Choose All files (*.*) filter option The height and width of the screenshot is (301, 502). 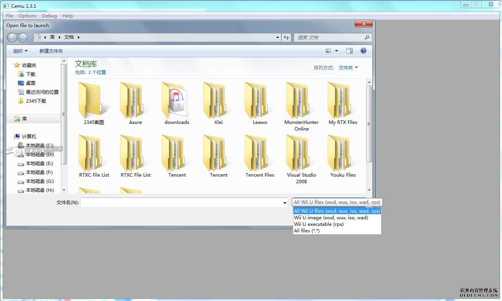(337, 231)
